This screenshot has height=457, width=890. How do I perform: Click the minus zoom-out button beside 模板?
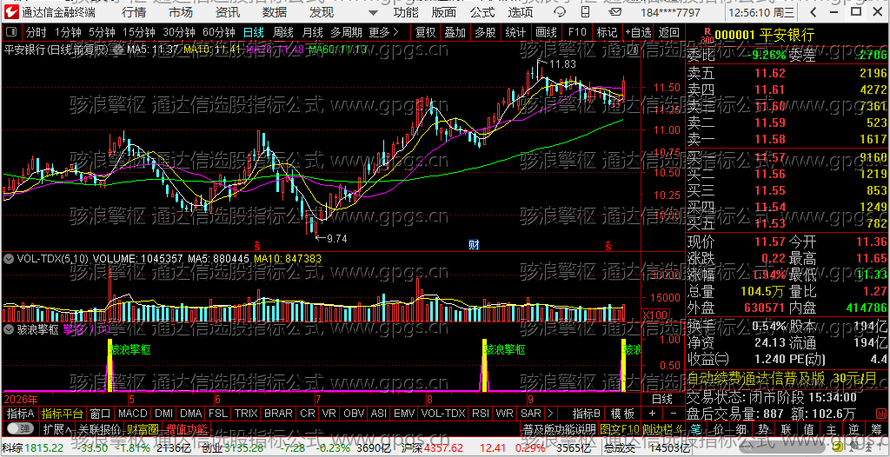coord(674,414)
